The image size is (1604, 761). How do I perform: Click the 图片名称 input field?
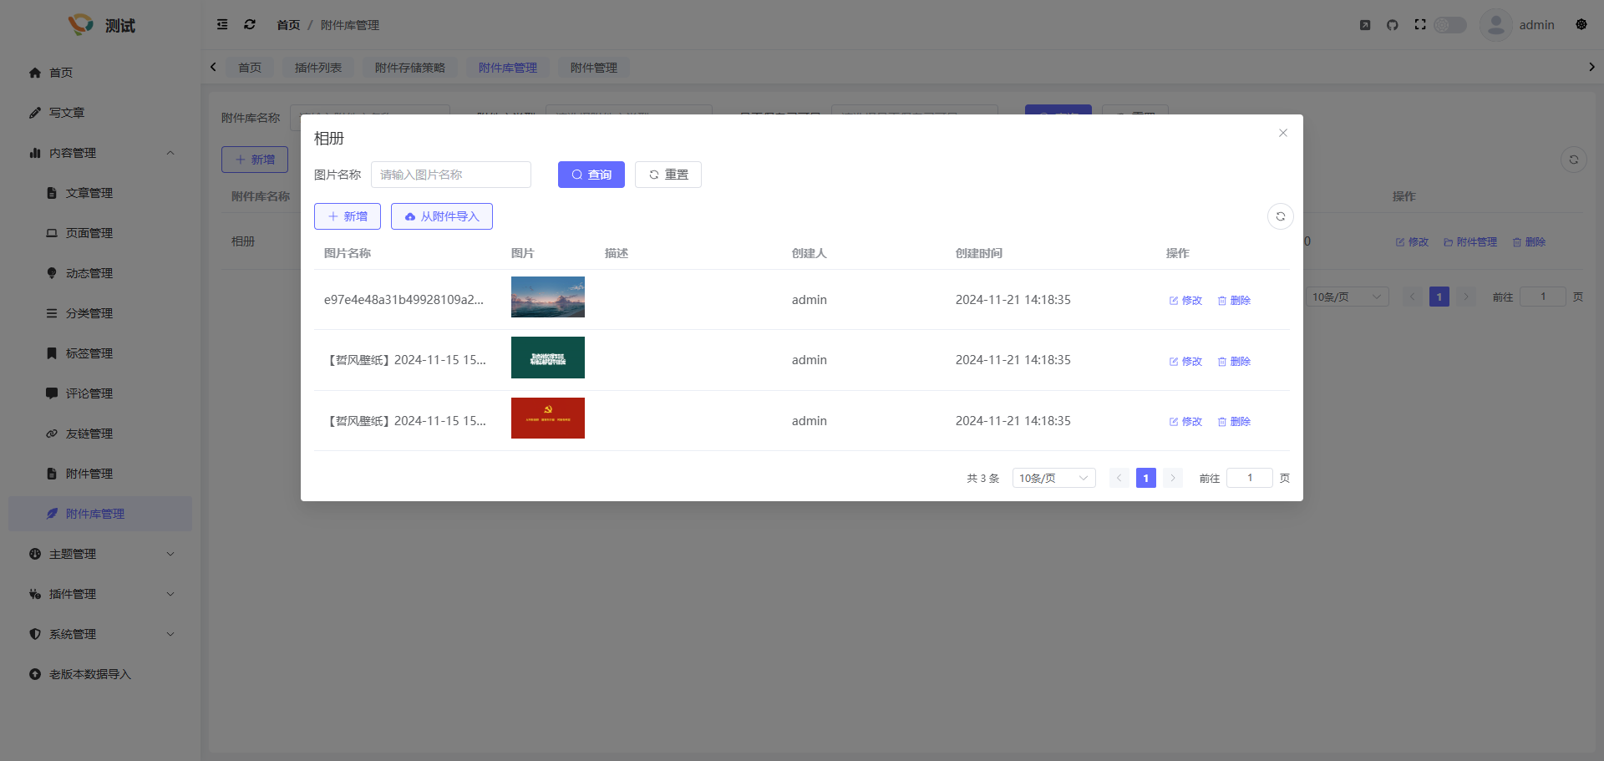coord(450,175)
